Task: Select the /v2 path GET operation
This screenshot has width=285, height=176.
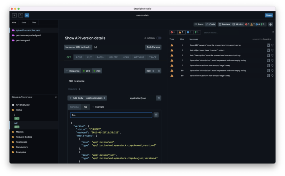Action: pyautogui.click(x=17, y=127)
